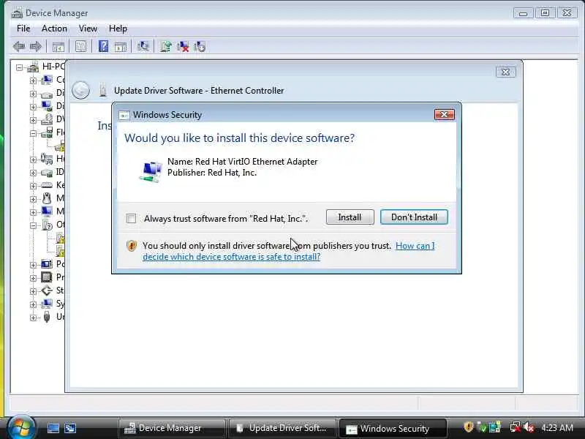Select the processor chip icon in the tree

coord(47,277)
